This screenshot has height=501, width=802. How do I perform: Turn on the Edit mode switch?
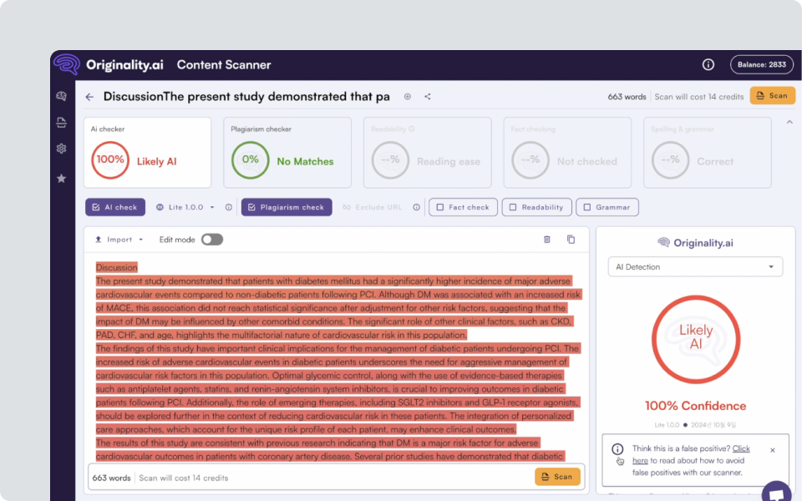211,240
